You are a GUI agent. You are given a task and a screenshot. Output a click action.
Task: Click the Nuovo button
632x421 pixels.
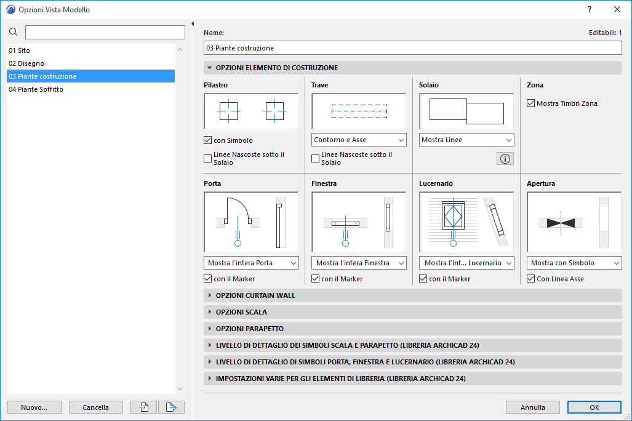pyautogui.click(x=34, y=407)
